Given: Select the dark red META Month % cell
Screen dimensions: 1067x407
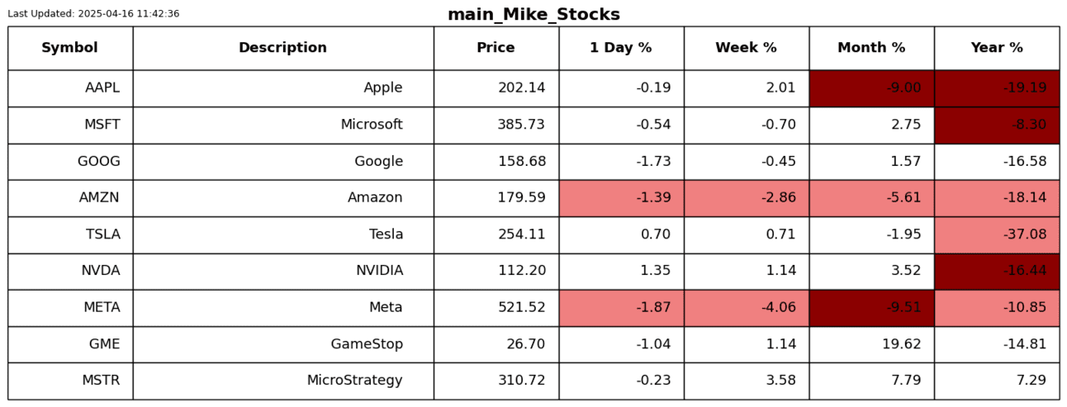Looking at the screenshot, I should point(871,308).
